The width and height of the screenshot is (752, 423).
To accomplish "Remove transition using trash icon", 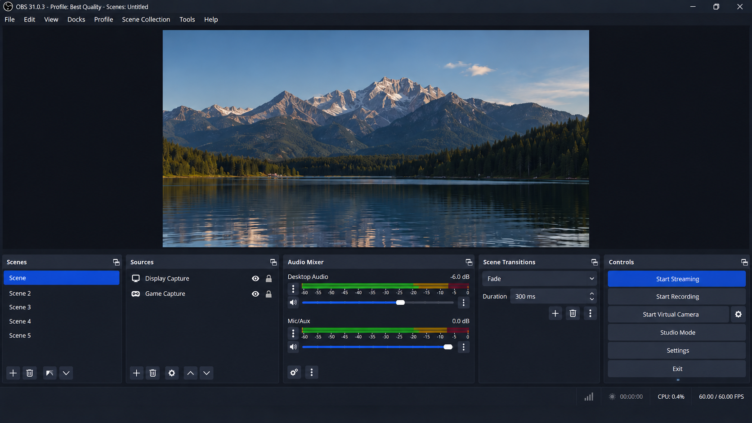I will click(x=573, y=313).
